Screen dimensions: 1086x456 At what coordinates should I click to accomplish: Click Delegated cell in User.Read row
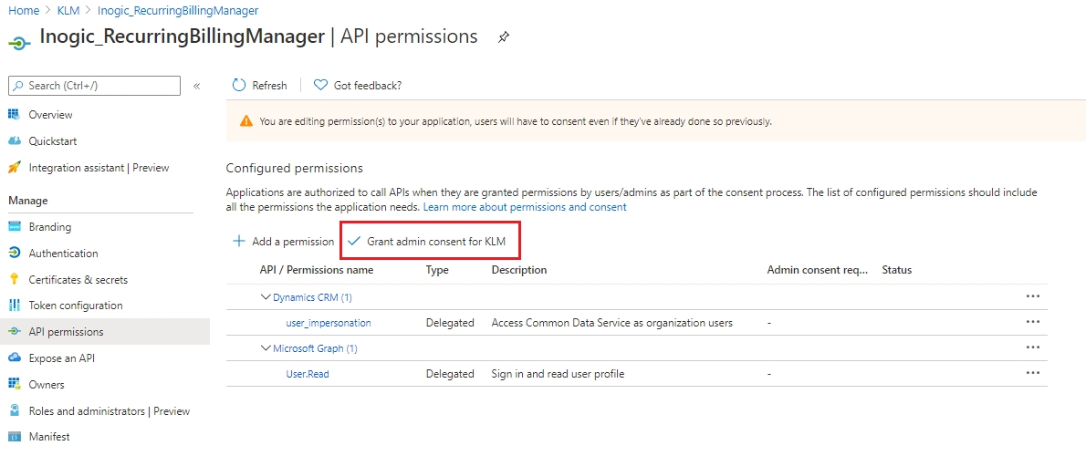tap(450, 374)
